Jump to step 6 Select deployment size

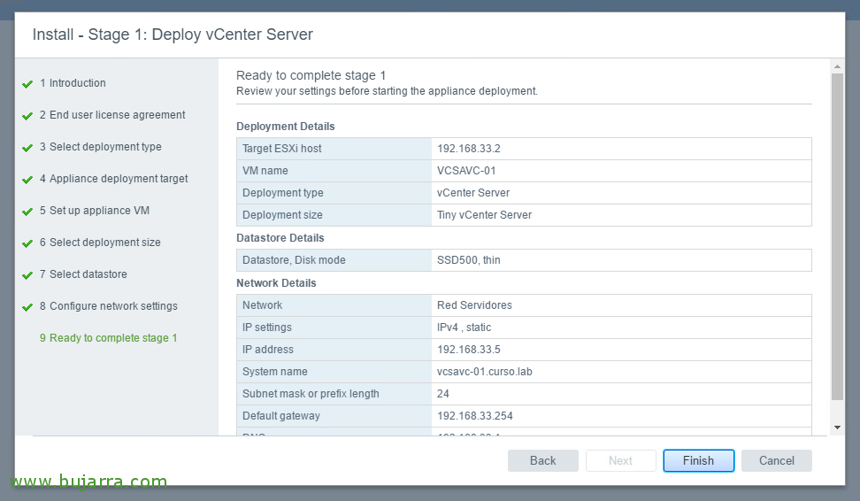pyautogui.click(x=104, y=243)
